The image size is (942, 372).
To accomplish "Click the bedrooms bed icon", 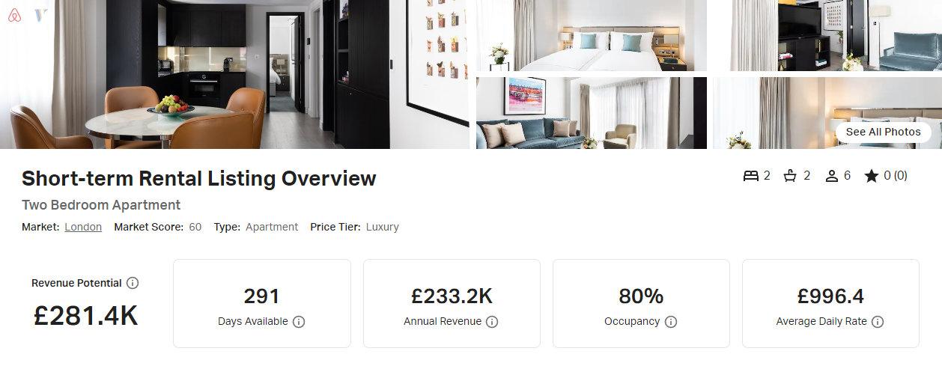I will point(751,176).
